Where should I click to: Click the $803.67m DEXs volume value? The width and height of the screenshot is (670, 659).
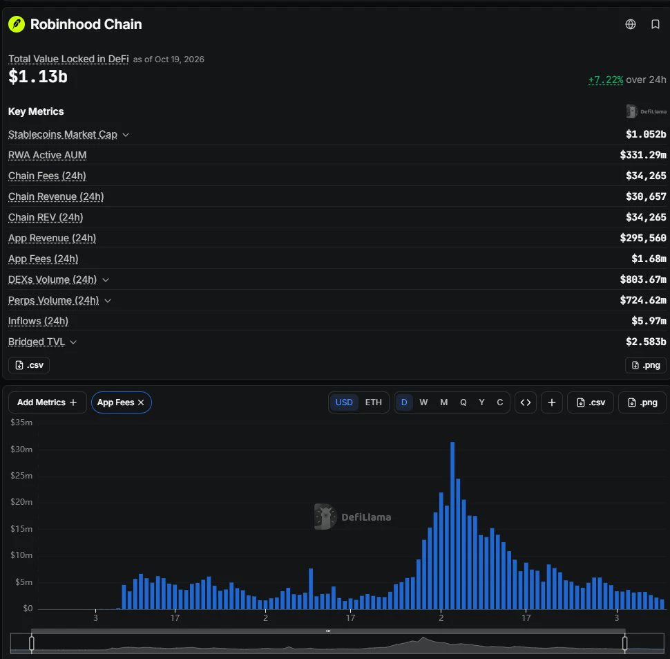(642, 279)
